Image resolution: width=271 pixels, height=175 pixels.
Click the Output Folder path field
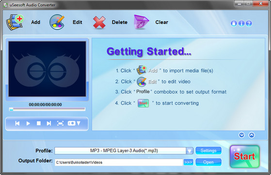(119, 162)
